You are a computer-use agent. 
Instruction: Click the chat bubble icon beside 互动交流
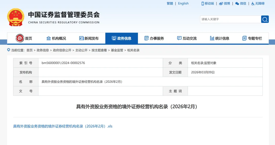[179, 38]
